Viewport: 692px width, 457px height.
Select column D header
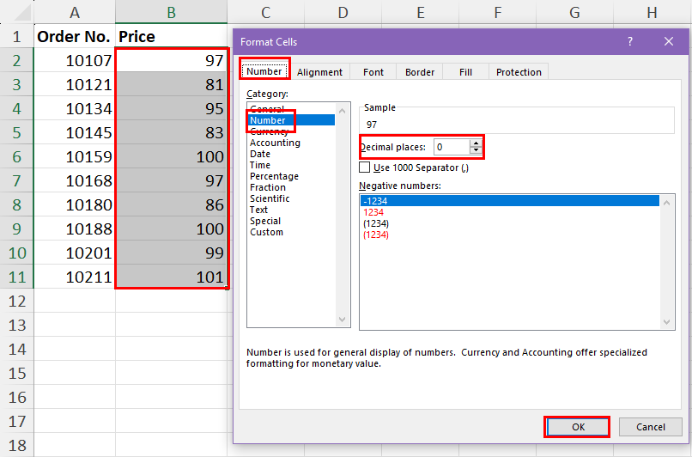point(343,12)
